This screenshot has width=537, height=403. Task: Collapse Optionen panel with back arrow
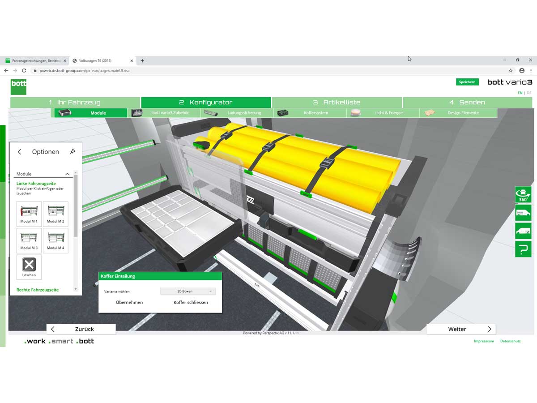(x=19, y=152)
